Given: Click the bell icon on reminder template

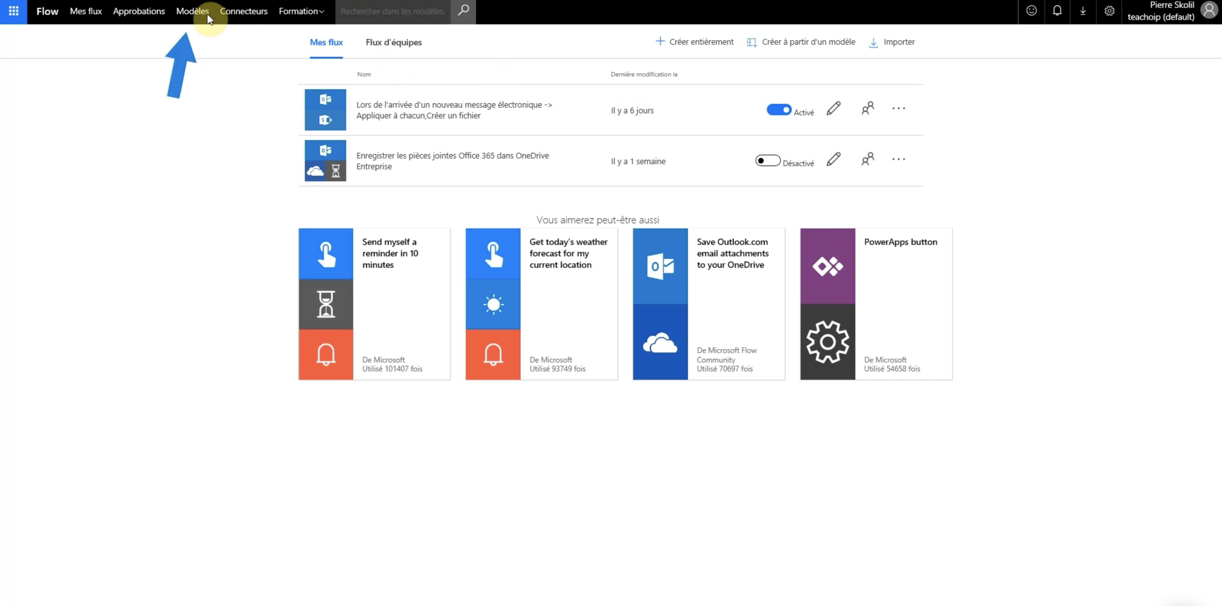Looking at the screenshot, I should (326, 355).
